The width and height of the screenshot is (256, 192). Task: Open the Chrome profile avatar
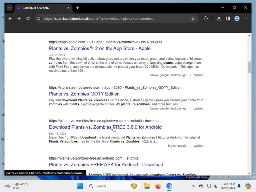[237, 18]
